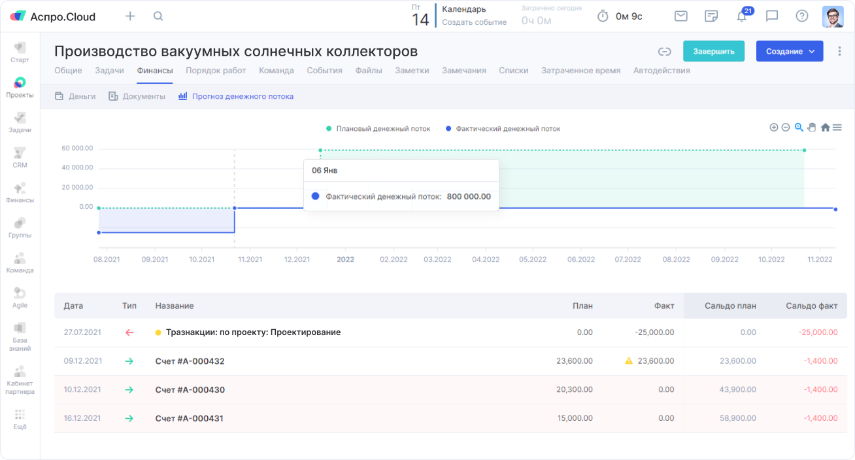855x460 pixels.
Task: Open the notifications bell with 21 badge
Action: click(741, 16)
